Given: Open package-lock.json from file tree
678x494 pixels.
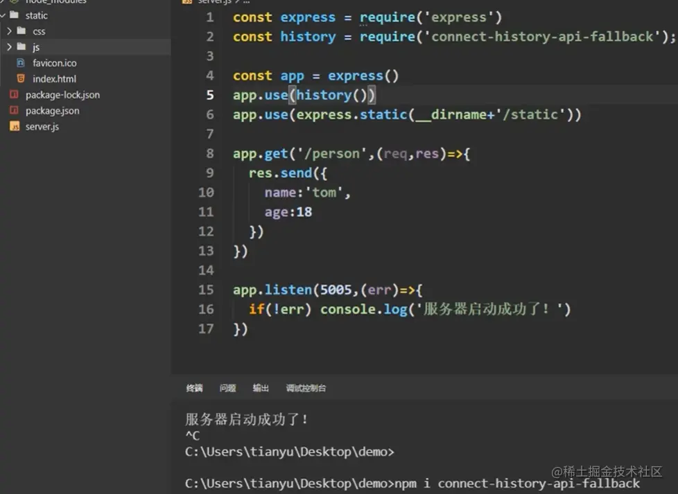Looking at the screenshot, I should tap(62, 95).
